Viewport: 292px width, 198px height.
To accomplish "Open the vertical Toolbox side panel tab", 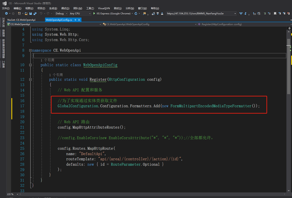I will pyautogui.click(x=3, y=64).
